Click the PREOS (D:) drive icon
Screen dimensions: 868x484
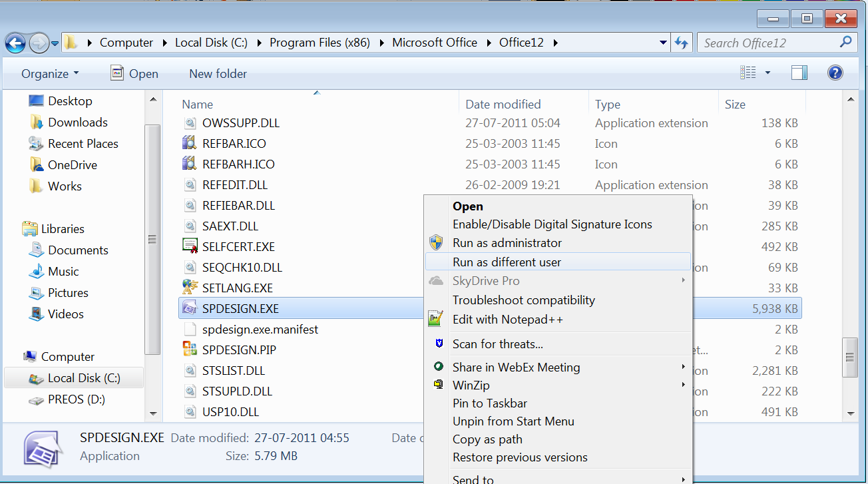[x=37, y=399]
